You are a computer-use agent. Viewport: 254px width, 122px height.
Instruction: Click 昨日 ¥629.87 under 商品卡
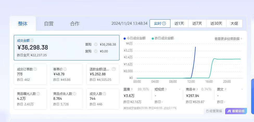click(x=195, y=102)
